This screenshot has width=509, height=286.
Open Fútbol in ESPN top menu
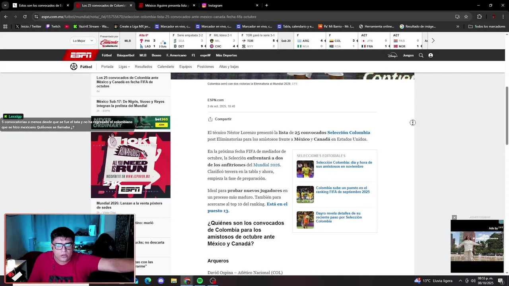coord(107,55)
